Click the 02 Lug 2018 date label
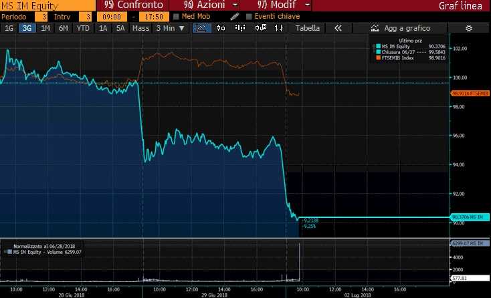 pos(358,295)
